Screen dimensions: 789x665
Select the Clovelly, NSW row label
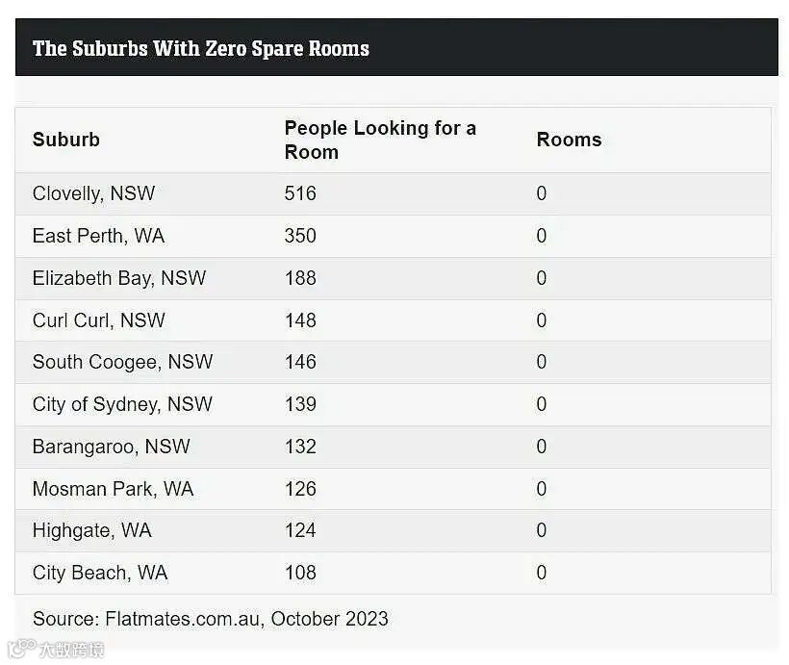pos(93,193)
